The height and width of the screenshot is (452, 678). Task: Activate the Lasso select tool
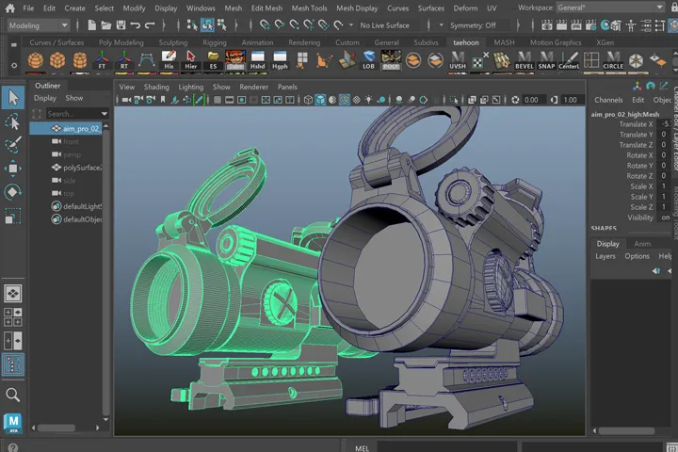coord(13,122)
